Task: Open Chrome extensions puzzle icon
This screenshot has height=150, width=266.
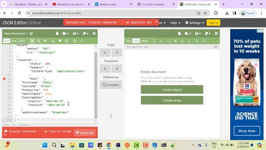Action: pyautogui.click(x=216, y=13)
